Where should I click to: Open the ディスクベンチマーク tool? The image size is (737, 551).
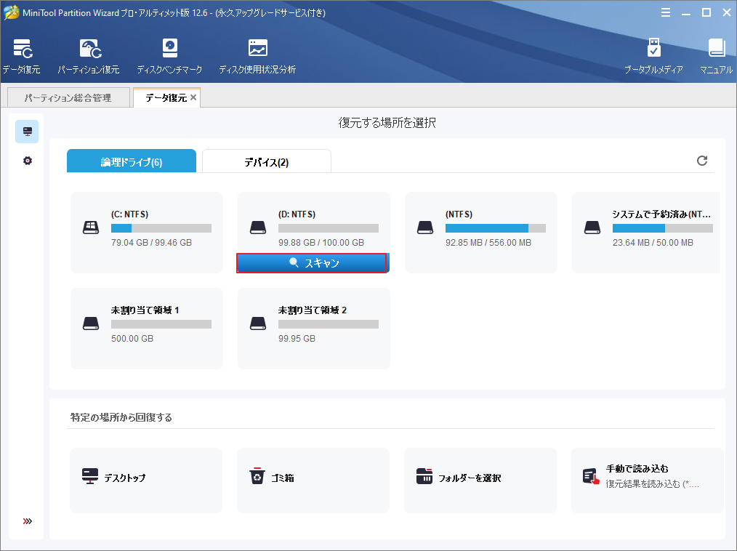point(169,57)
